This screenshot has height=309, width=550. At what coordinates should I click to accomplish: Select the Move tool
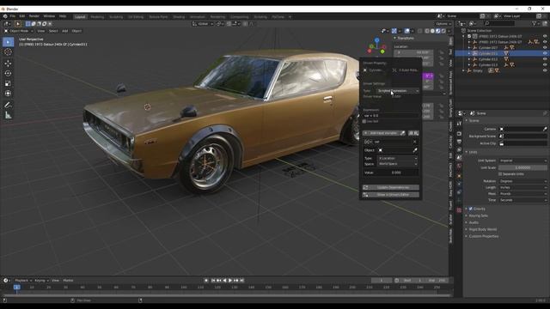point(8,64)
